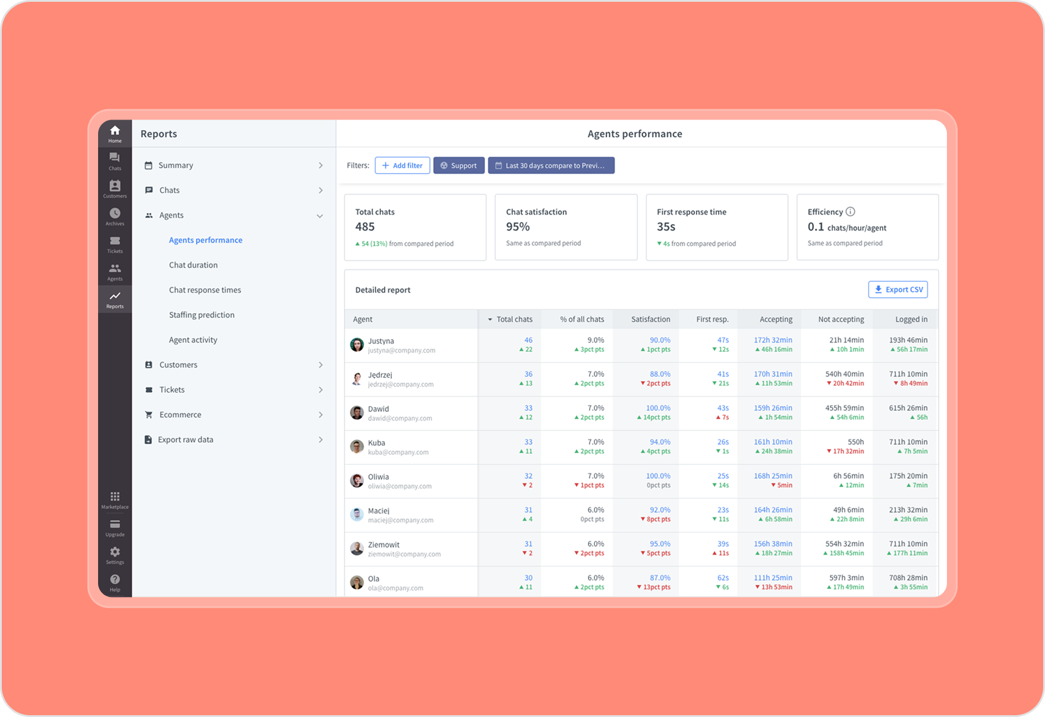This screenshot has width=1045, height=717.
Task: Click the Support group filter chip
Action: pyautogui.click(x=459, y=166)
